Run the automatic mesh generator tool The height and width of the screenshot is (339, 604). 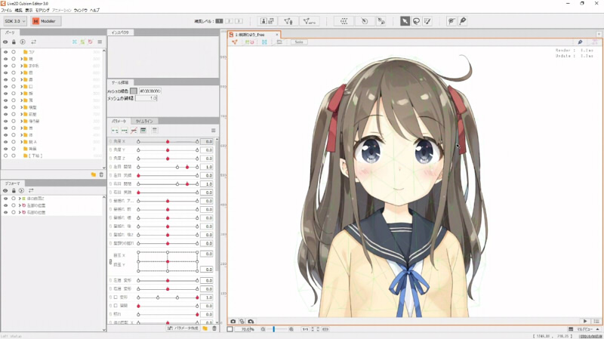(309, 21)
